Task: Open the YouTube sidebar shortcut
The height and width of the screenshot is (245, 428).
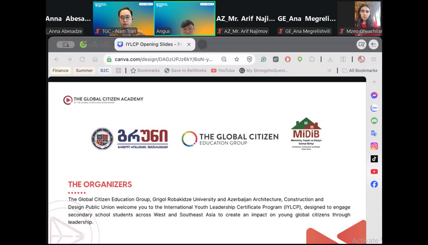Action: [374, 172]
